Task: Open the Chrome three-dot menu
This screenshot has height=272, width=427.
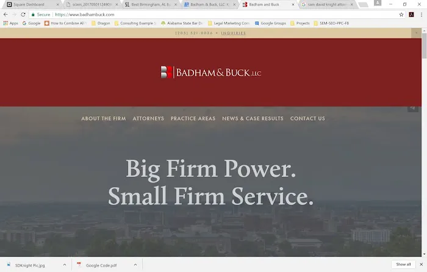Action: [x=422, y=15]
